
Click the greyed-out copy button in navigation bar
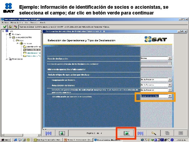[x=167, y=133]
